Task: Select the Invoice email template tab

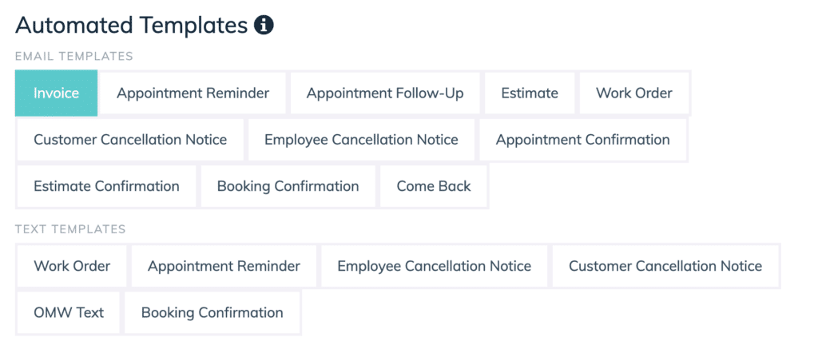Action: (57, 93)
